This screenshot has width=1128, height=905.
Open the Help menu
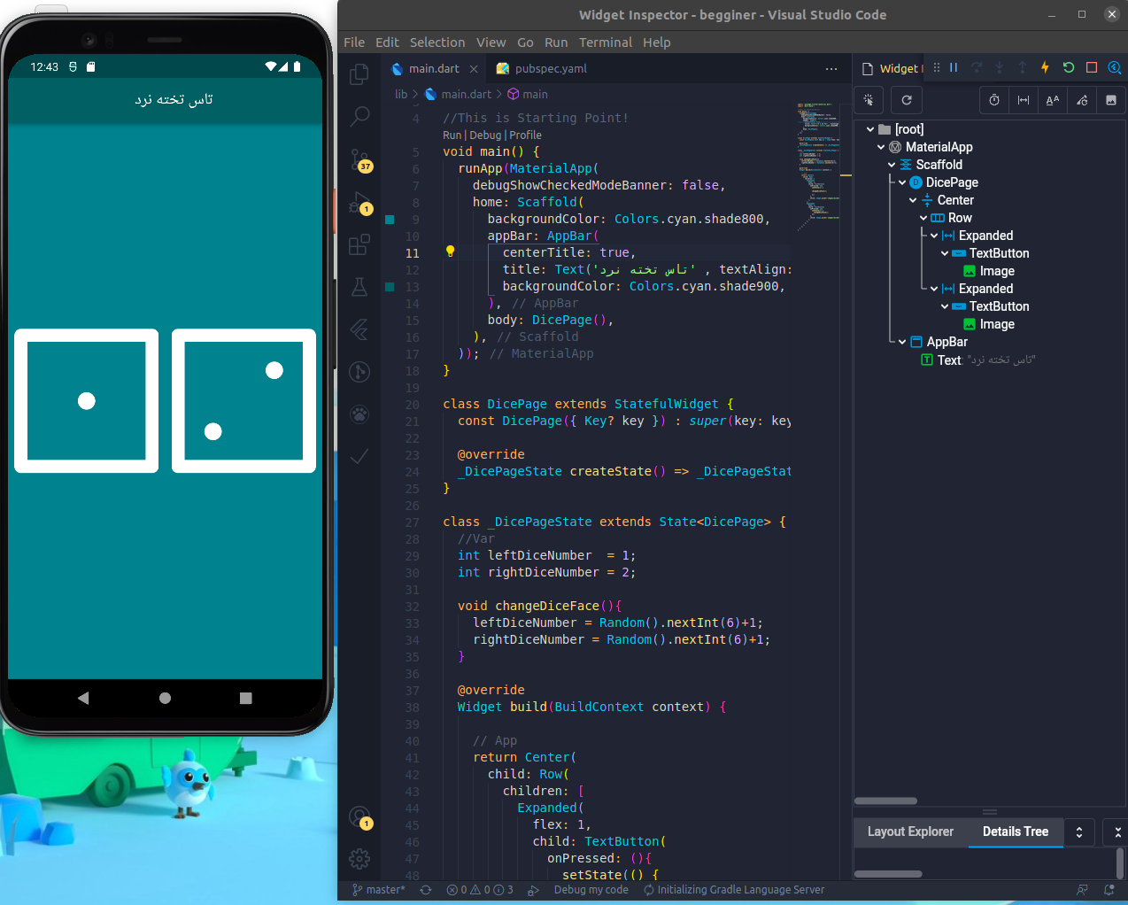click(x=657, y=43)
